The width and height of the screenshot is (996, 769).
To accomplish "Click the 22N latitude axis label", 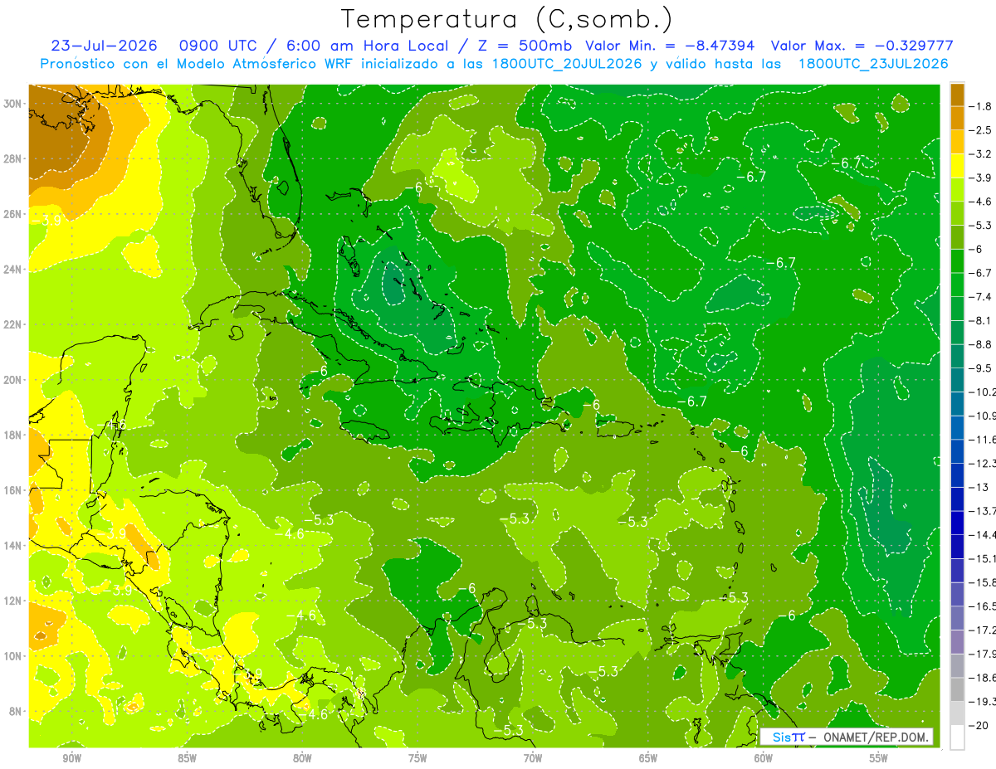I will (14, 324).
